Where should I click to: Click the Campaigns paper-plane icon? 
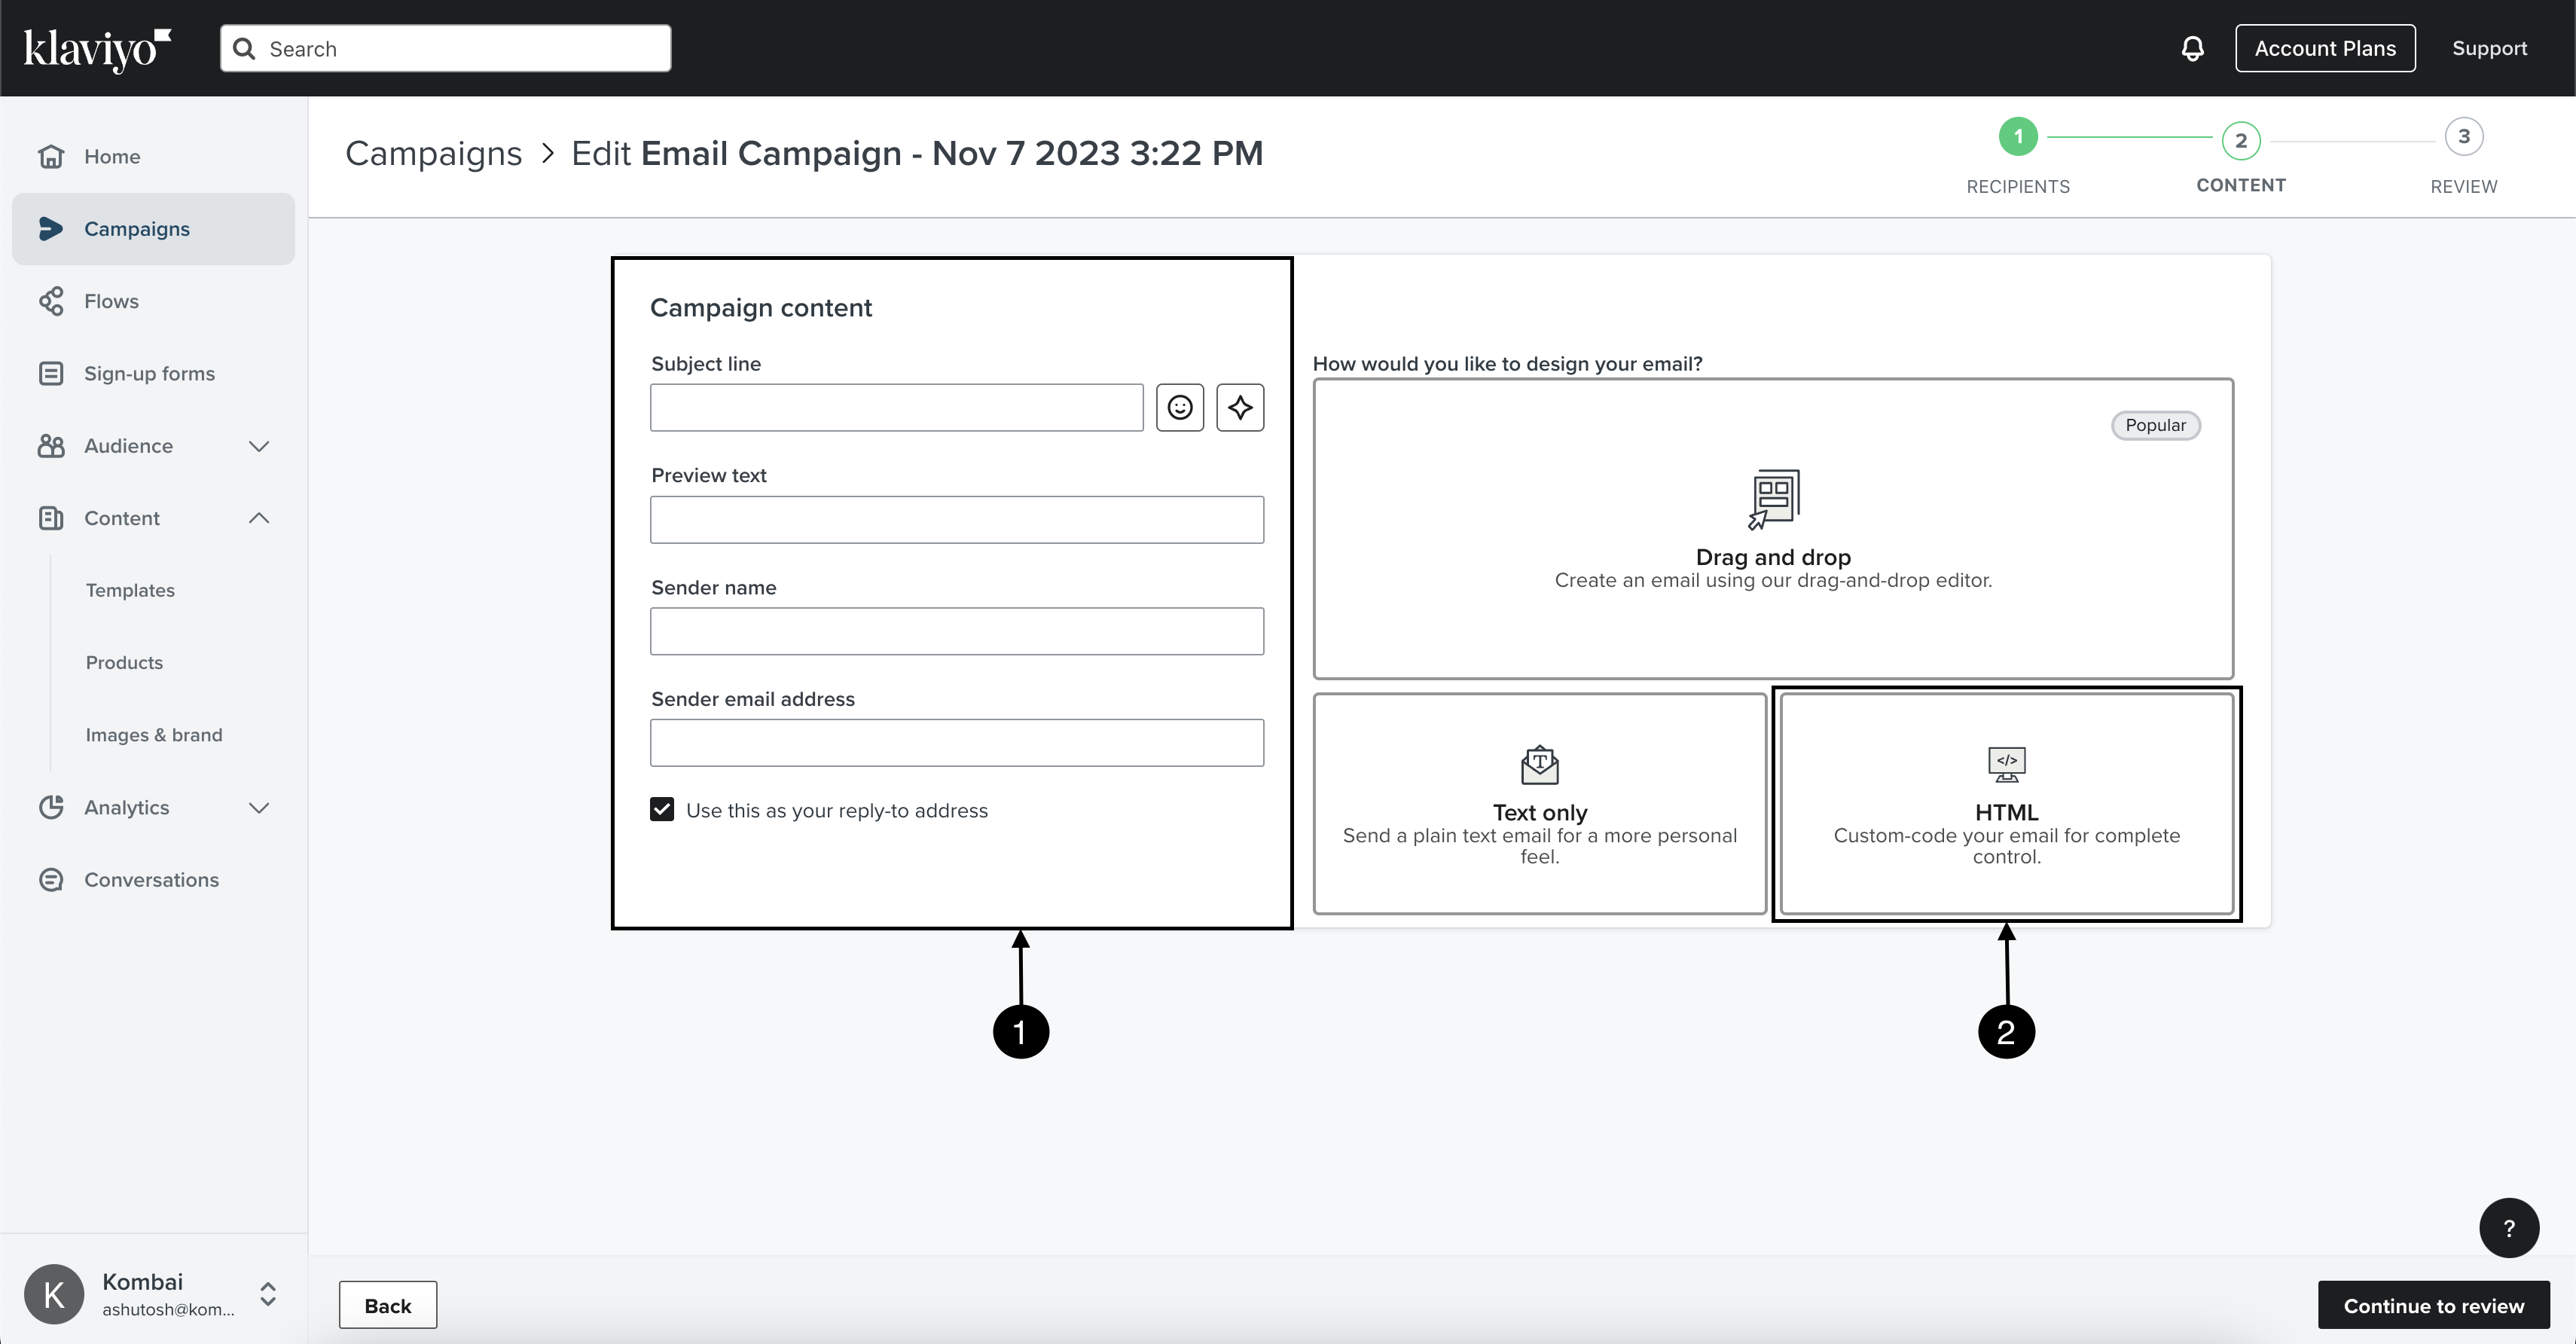(51, 229)
